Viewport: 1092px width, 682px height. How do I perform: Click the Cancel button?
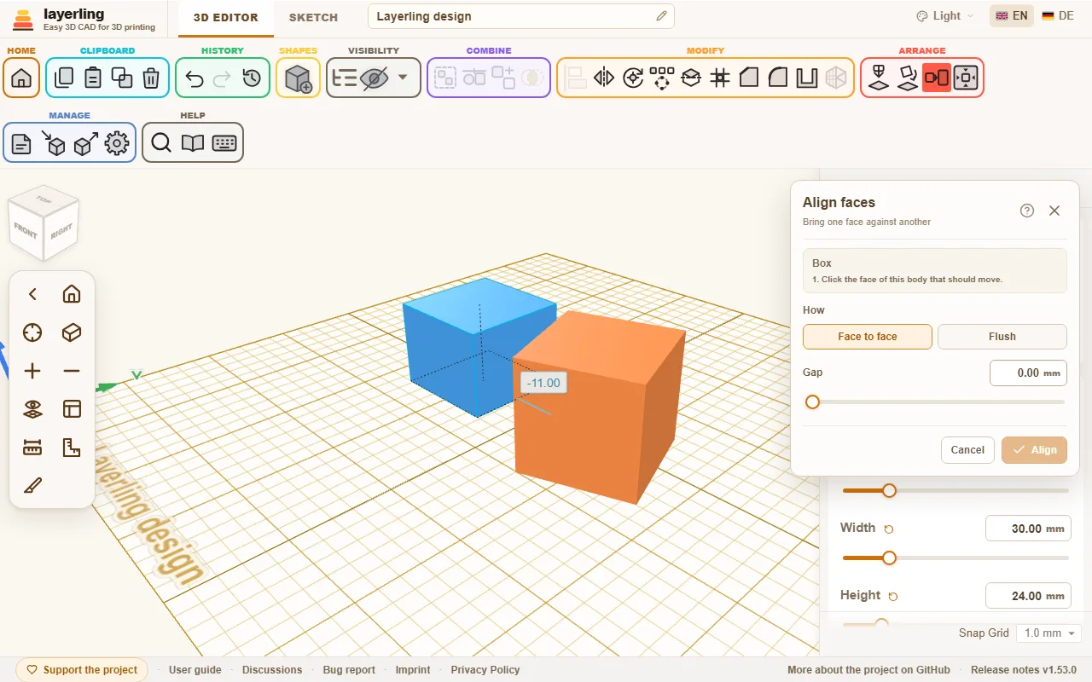(x=967, y=450)
